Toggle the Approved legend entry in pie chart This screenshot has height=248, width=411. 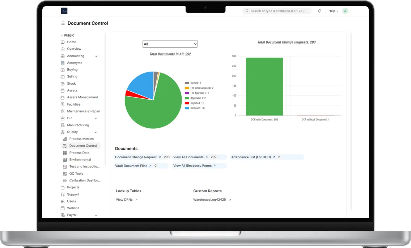pos(197,98)
